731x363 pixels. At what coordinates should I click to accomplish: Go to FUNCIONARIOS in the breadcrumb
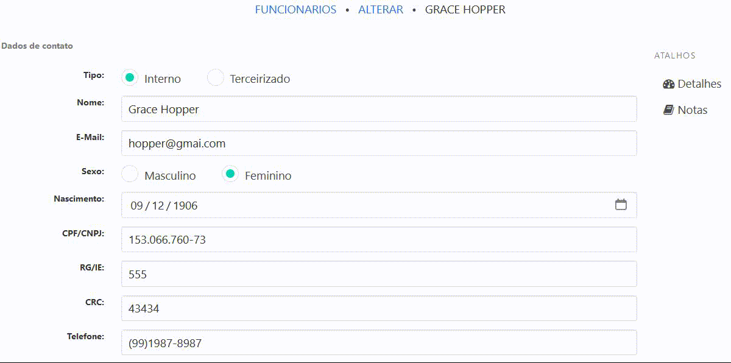295,10
